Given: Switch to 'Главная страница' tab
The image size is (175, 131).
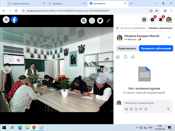Looking at the screenshot, I should [x=26, y=3].
